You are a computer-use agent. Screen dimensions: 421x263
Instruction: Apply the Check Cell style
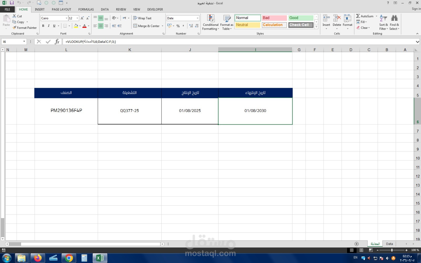coord(301,25)
